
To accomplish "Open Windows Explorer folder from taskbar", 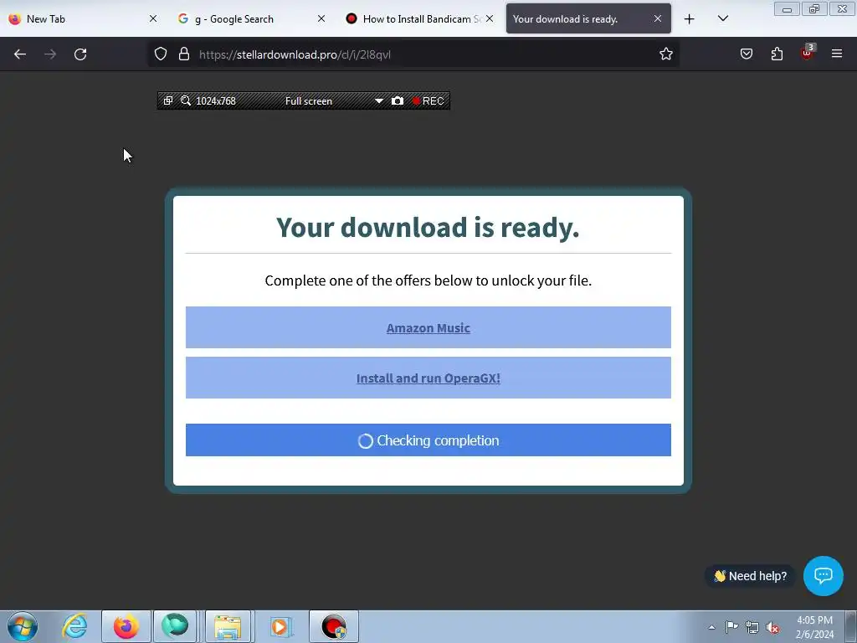I will [x=228, y=626].
